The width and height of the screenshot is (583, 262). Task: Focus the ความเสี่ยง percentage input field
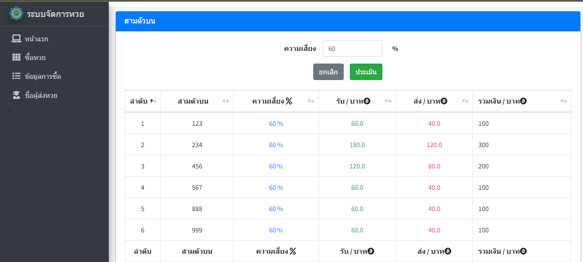(352, 48)
